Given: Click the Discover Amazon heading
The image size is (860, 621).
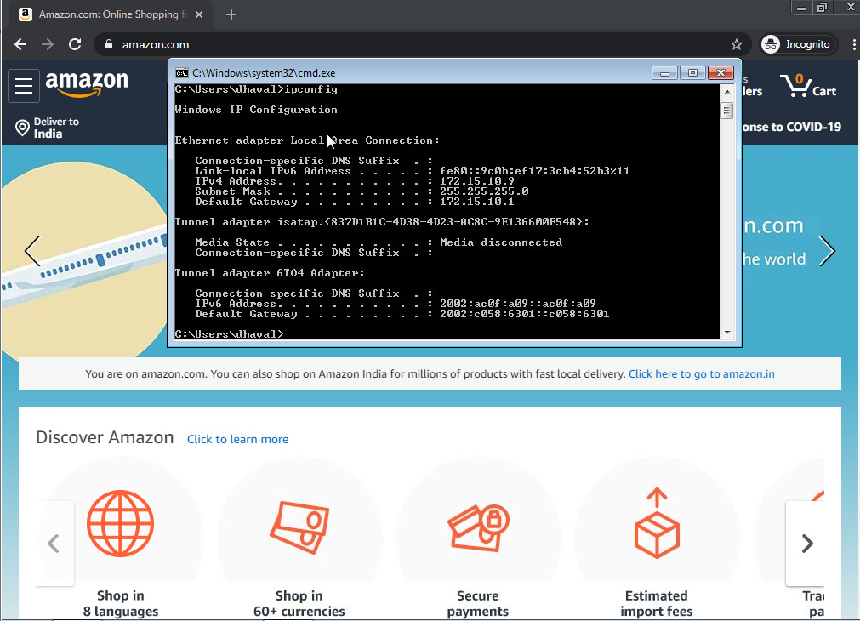Looking at the screenshot, I should click(x=105, y=437).
